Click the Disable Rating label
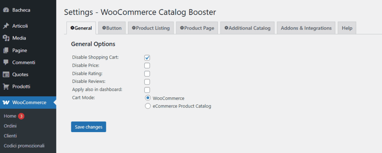The height and width of the screenshot is (153, 382). [x=87, y=74]
